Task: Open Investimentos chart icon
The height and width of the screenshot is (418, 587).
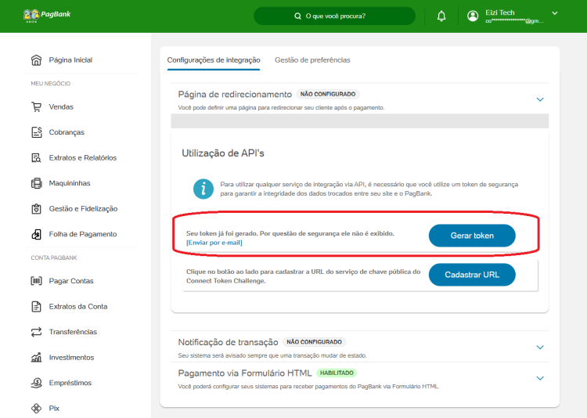Action: point(36,357)
